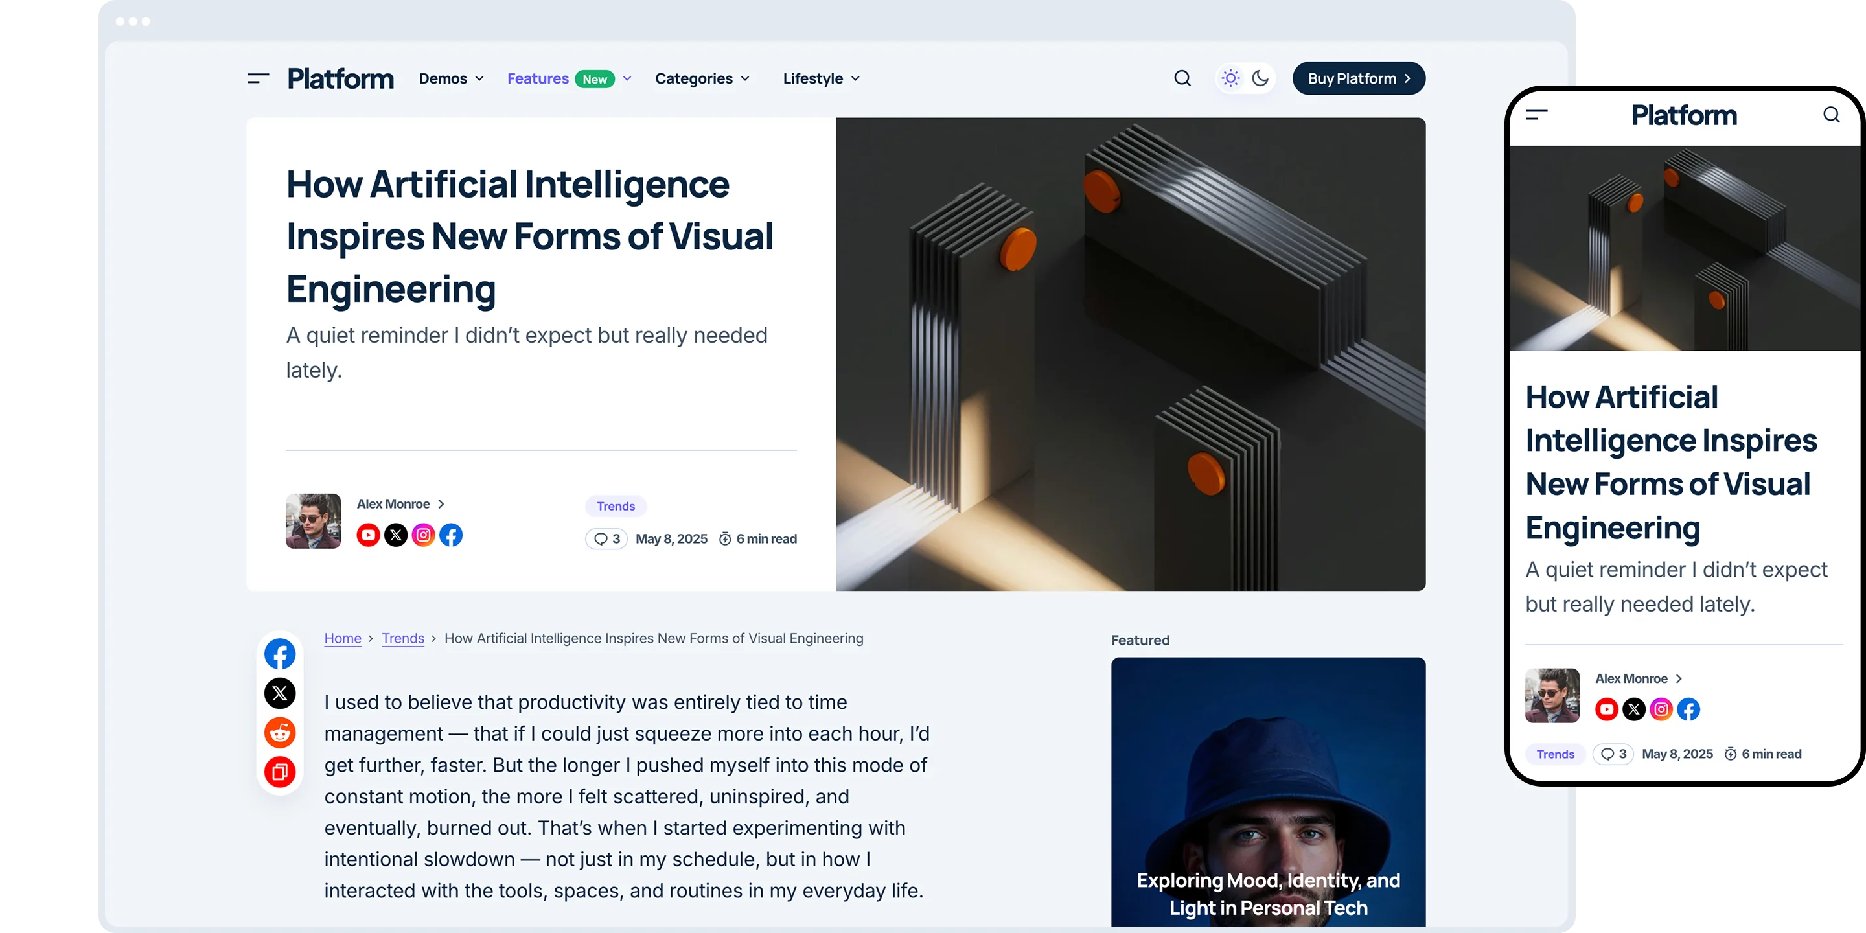Go to Home breadcrumb link
Image resolution: width=1866 pixels, height=933 pixels.
coord(343,638)
